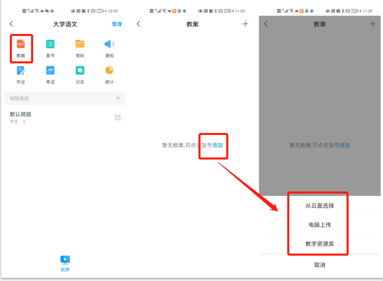This screenshot has height=281, width=383.
Task: Show the 默认班级 QR code icon
Action: click(118, 117)
